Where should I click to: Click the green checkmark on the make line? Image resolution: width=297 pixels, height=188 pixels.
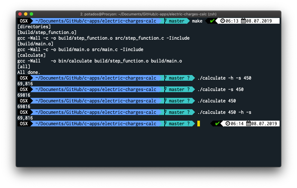click(212, 21)
